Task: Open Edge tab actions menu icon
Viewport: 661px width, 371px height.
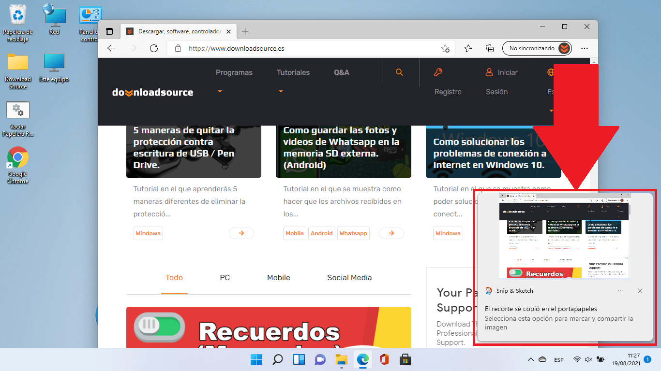Action: tap(109, 31)
